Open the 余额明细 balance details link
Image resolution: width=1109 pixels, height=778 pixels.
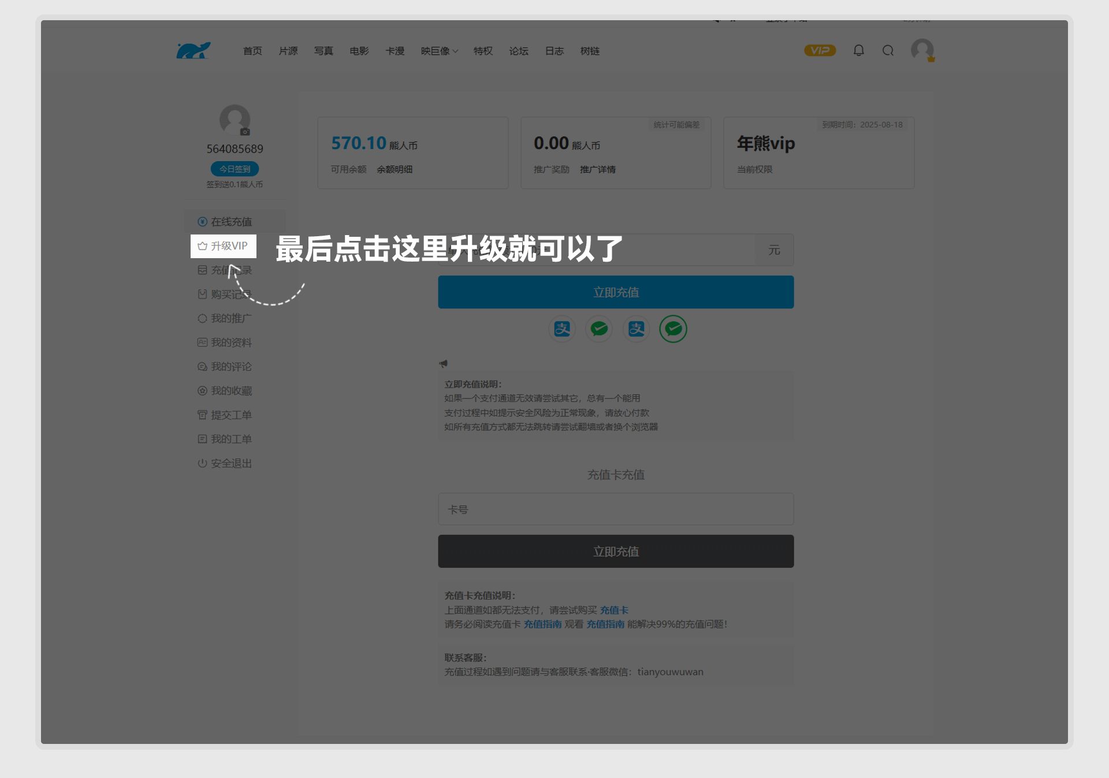(395, 169)
